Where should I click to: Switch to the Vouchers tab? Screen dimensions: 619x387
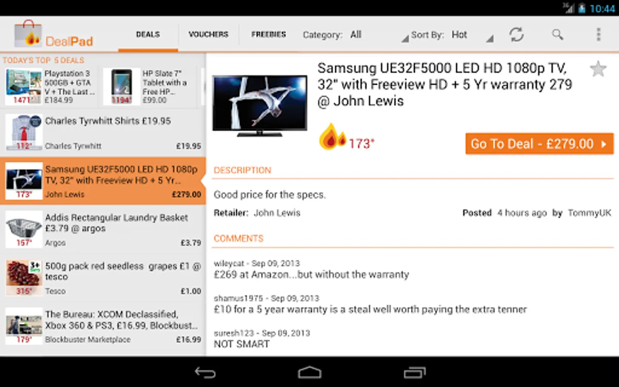pos(208,34)
